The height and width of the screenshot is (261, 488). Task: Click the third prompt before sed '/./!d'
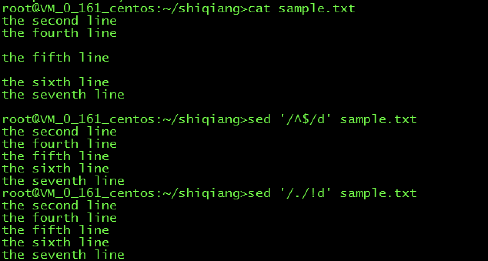click(125, 193)
